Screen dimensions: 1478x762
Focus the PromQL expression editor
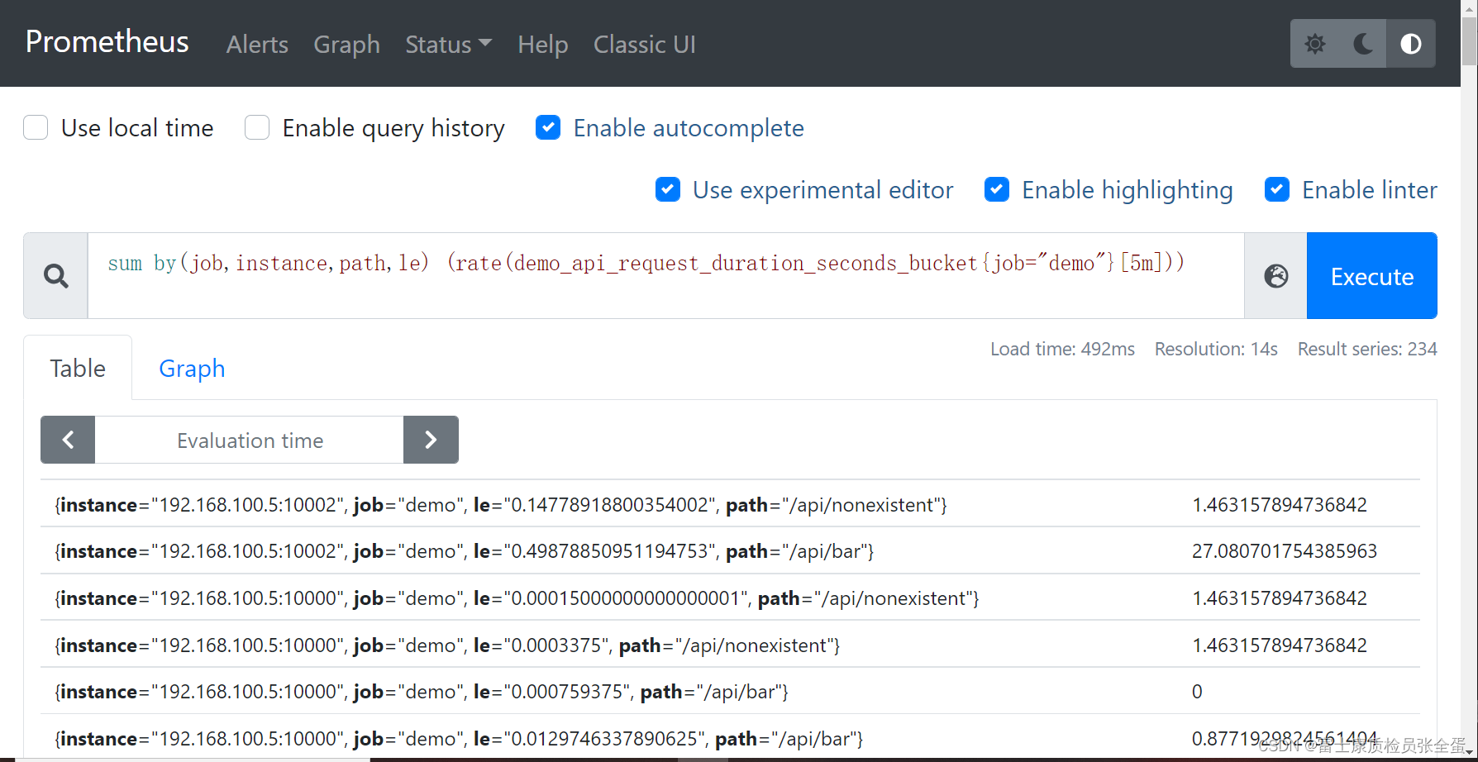665,275
